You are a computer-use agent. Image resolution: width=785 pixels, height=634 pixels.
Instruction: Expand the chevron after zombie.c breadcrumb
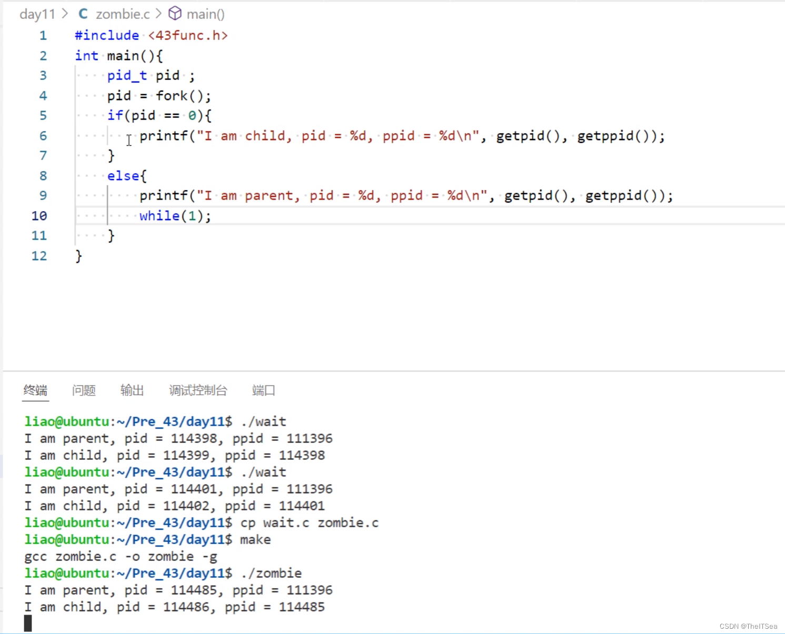coord(158,14)
